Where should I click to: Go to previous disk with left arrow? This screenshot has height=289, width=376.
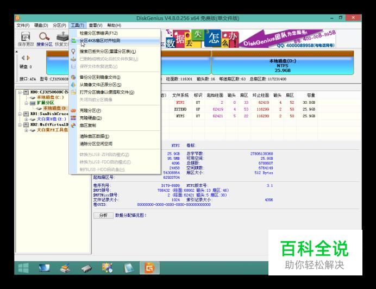tap(23, 58)
